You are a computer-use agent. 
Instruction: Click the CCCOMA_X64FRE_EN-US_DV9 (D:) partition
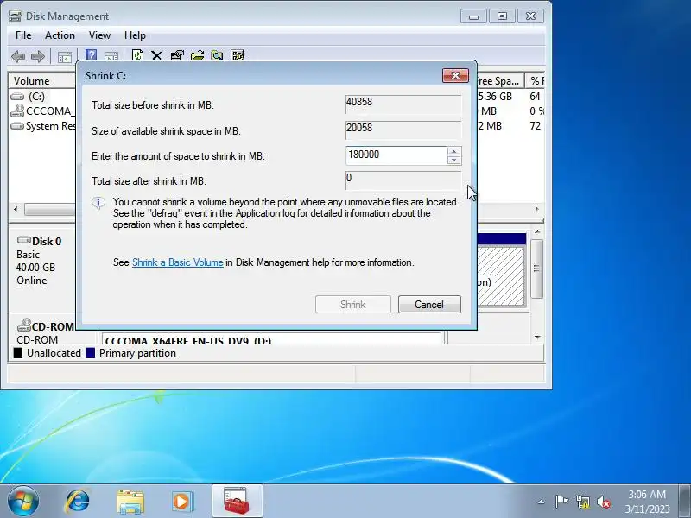[x=272, y=338]
